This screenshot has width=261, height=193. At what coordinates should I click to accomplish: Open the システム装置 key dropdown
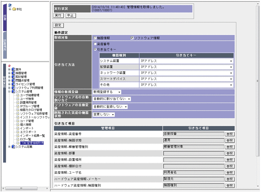[x=186, y=61]
